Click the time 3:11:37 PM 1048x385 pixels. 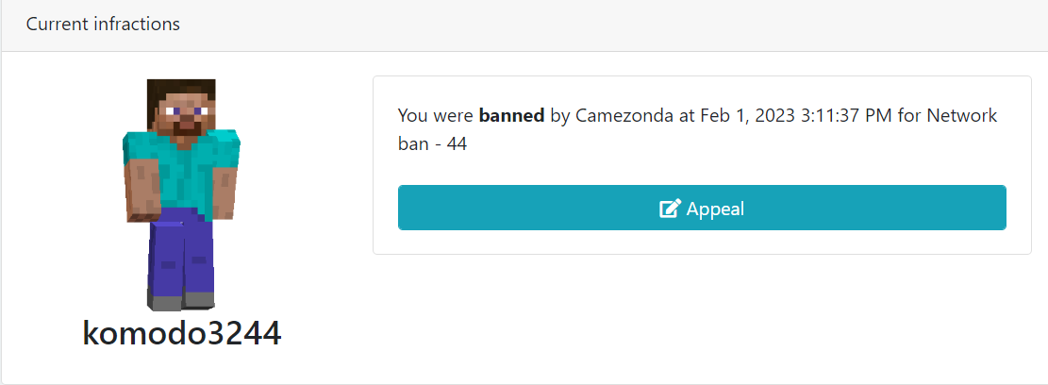(x=845, y=116)
